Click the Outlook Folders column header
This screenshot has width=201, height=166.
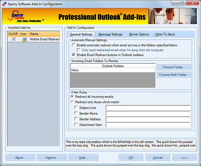coord(113,66)
